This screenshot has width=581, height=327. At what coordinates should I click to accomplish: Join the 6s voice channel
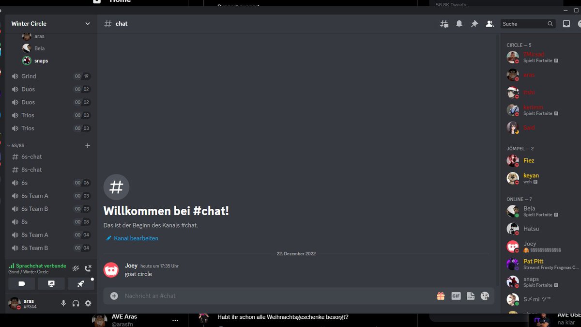click(x=50, y=183)
